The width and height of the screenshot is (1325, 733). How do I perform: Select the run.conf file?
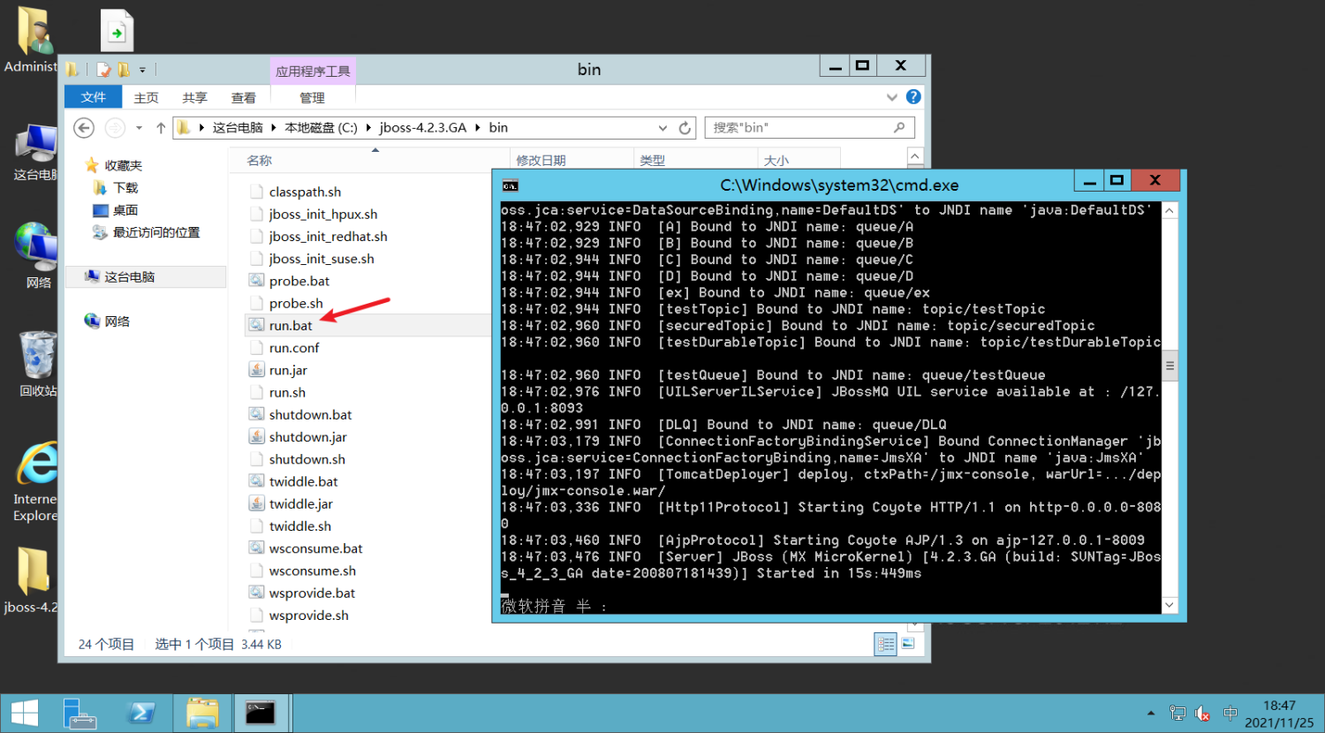[294, 347]
